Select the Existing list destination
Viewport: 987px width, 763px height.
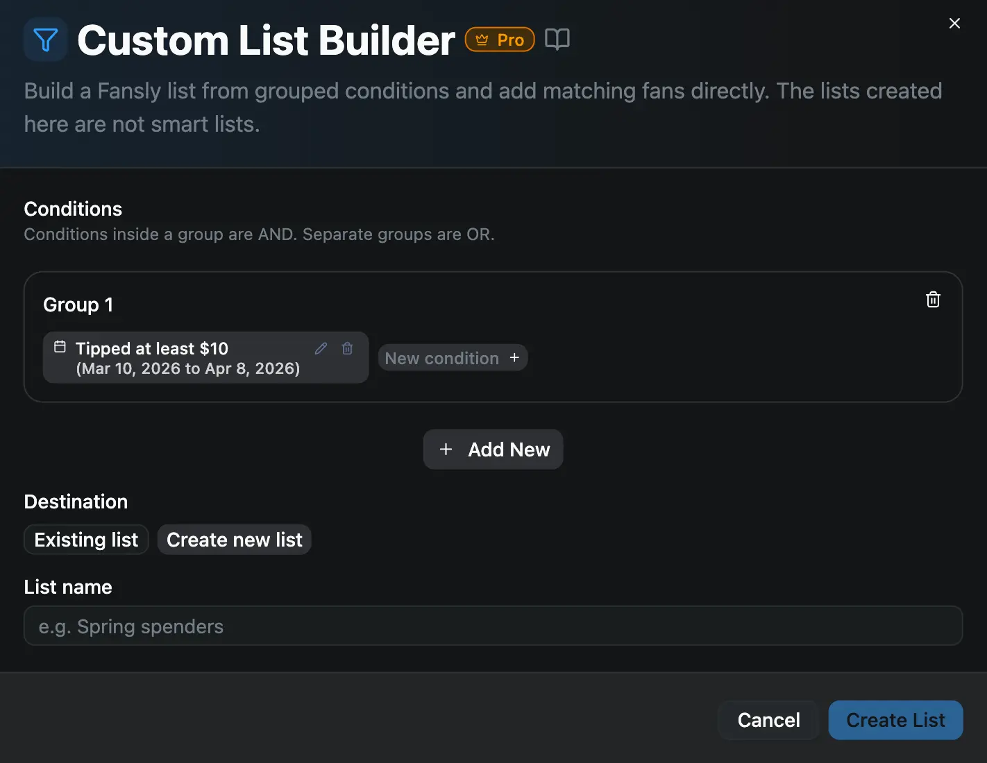pyautogui.click(x=85, y=539)
